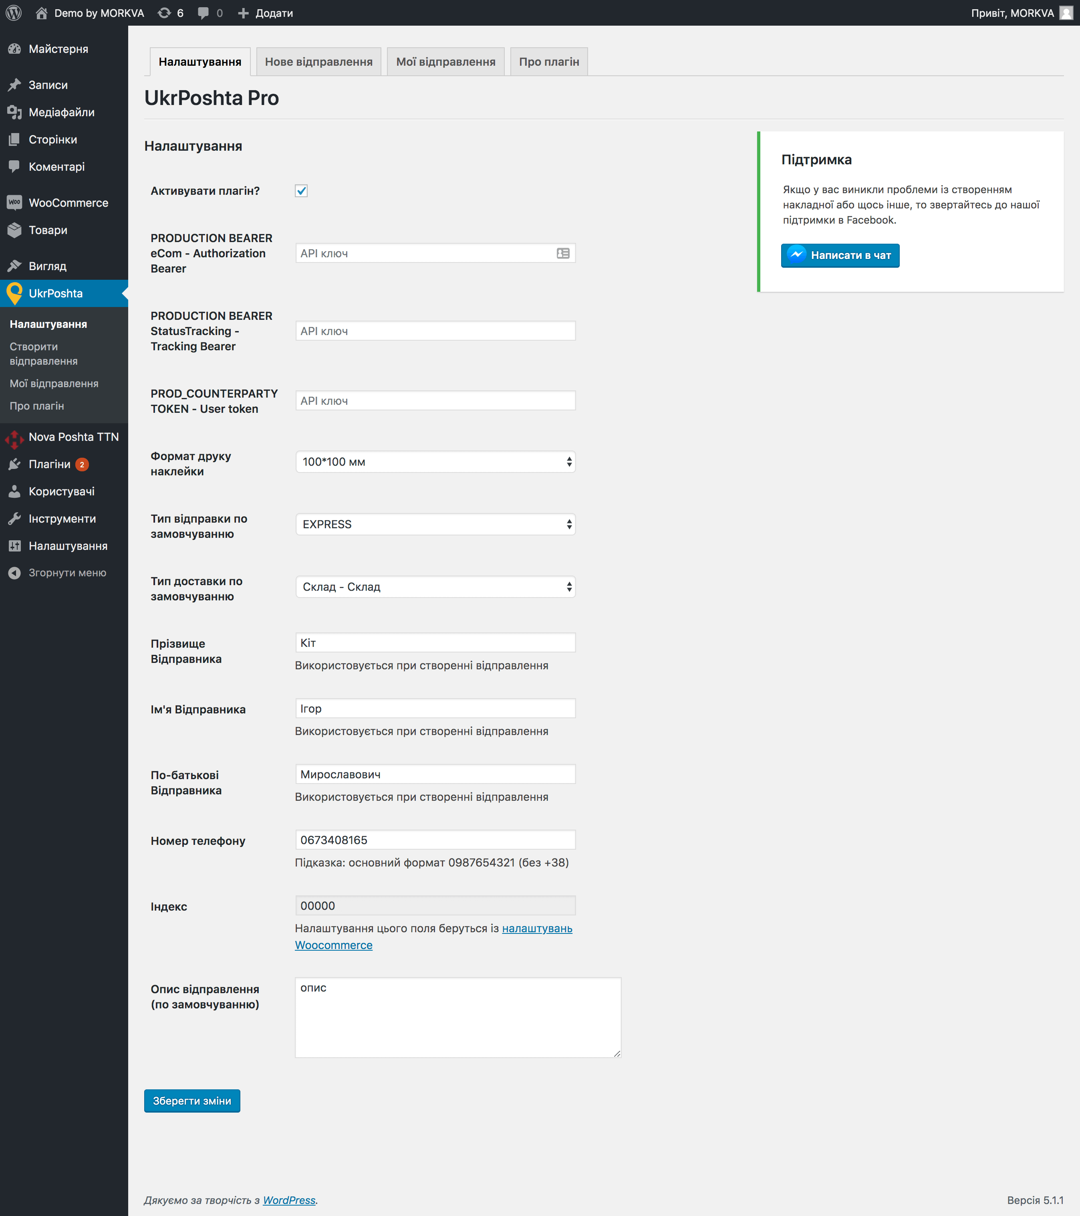Screen dimensions: 1080x1216
Task: Click the Написати в чат button
Action: (x=840, y=255)
